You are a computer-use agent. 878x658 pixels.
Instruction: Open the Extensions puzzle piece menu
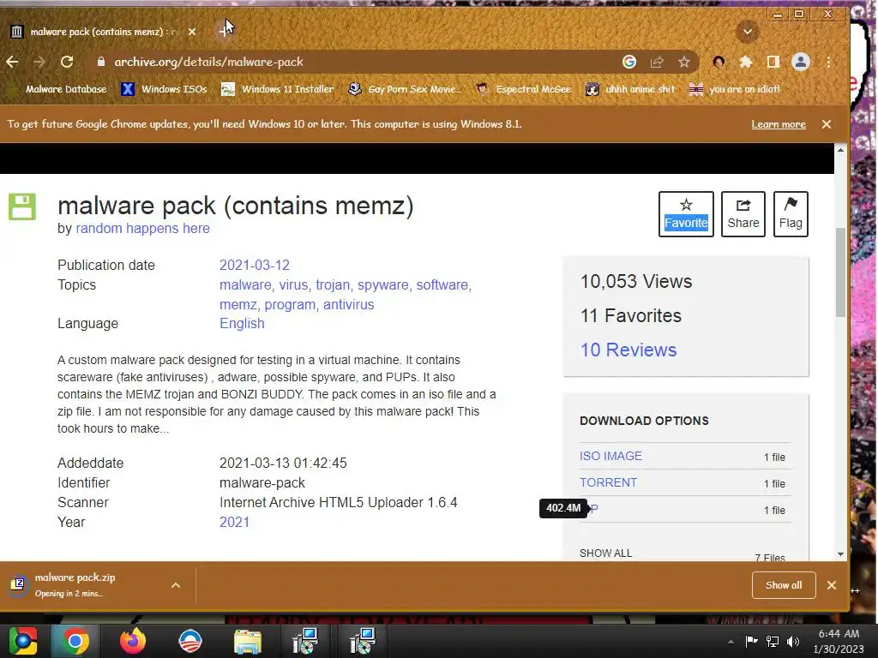tap(746, 62)
